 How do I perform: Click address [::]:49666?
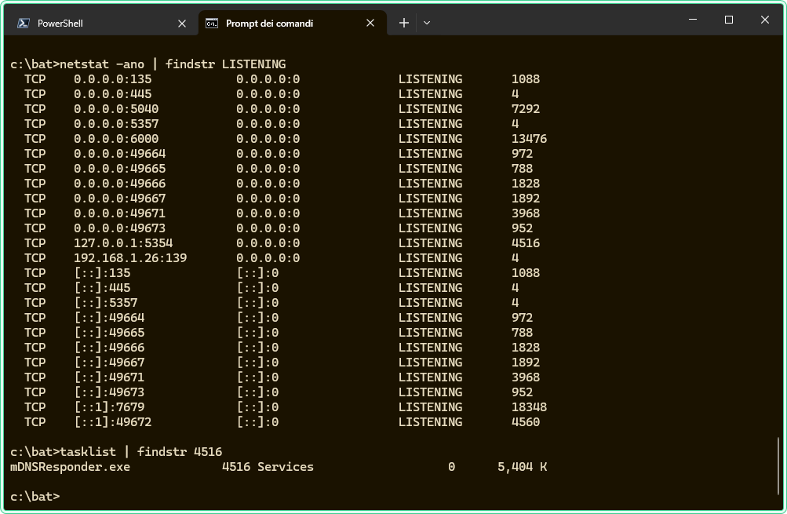click(109, 348)
